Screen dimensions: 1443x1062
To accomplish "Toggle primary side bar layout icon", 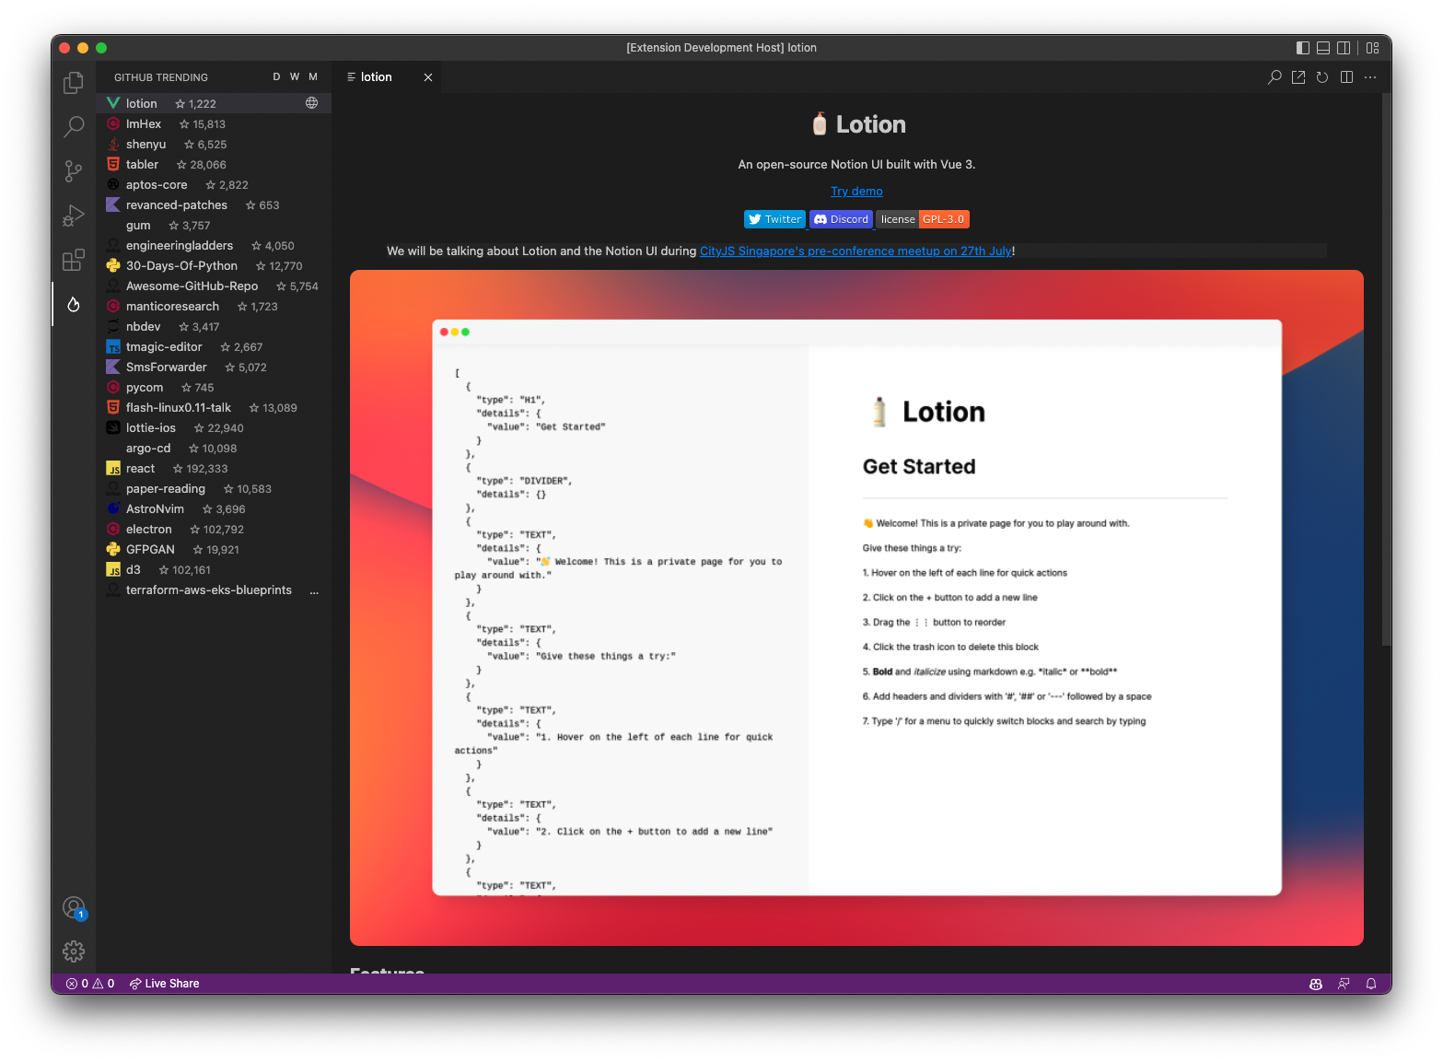I will (x=1302, y=48).
